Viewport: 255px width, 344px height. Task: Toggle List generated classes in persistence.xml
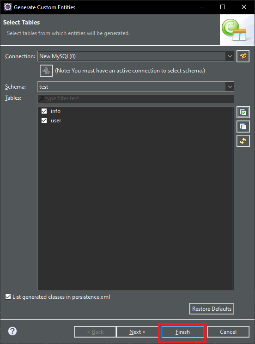8,297
